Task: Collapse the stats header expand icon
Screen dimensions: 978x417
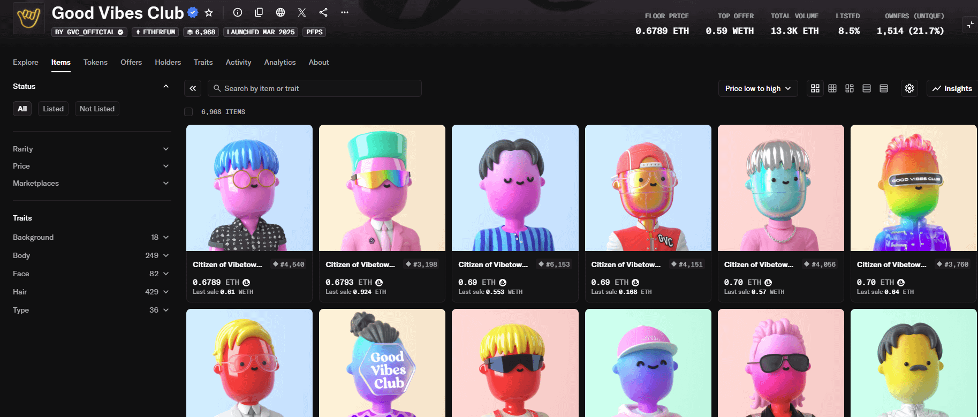Action: [x=971, y=25]
